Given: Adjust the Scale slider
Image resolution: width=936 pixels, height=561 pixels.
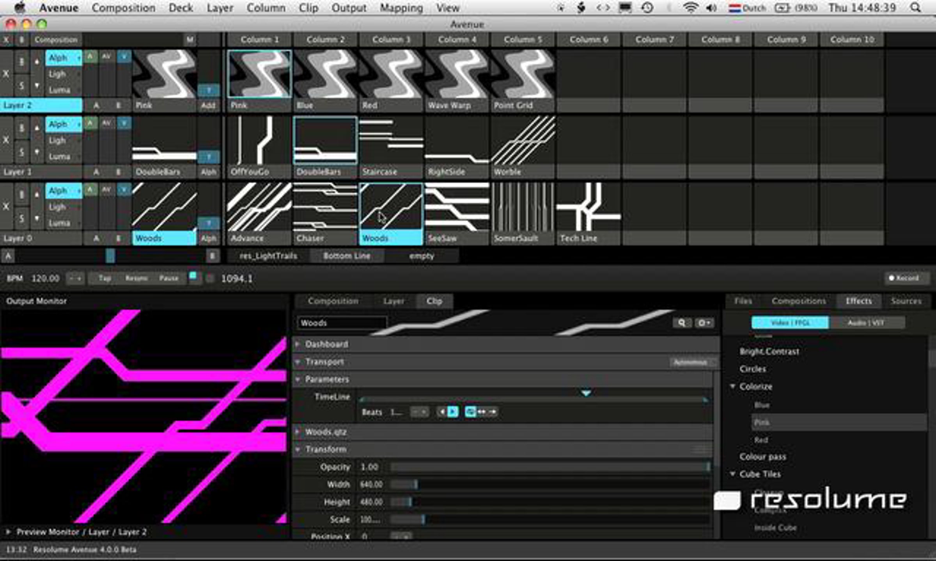Looking at the screenshot, I should [550, 519].
